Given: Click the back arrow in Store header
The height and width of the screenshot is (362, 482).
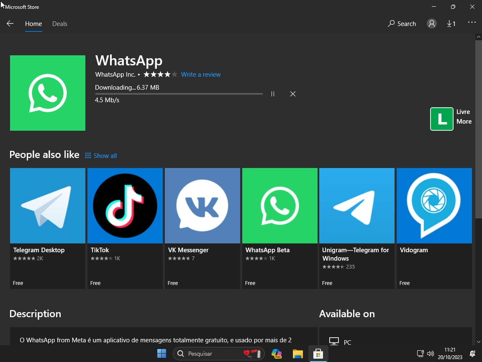Looking at the screenshot, I should [10, 24].
